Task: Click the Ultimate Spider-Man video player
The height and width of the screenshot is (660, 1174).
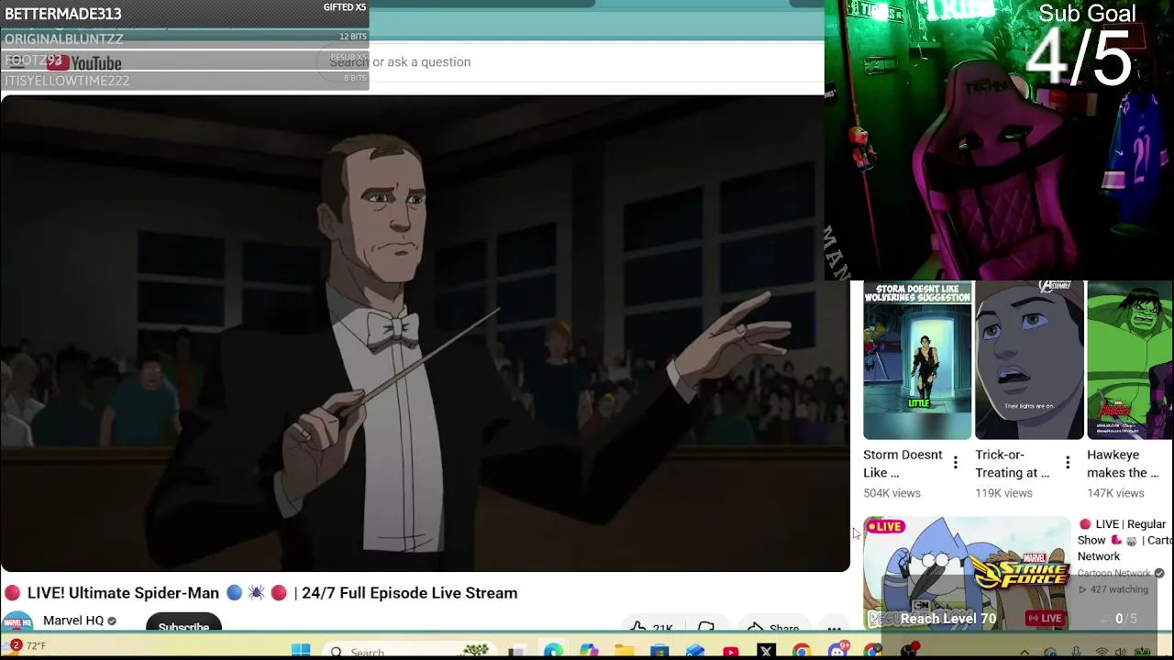Action: [x=425, y=333]
